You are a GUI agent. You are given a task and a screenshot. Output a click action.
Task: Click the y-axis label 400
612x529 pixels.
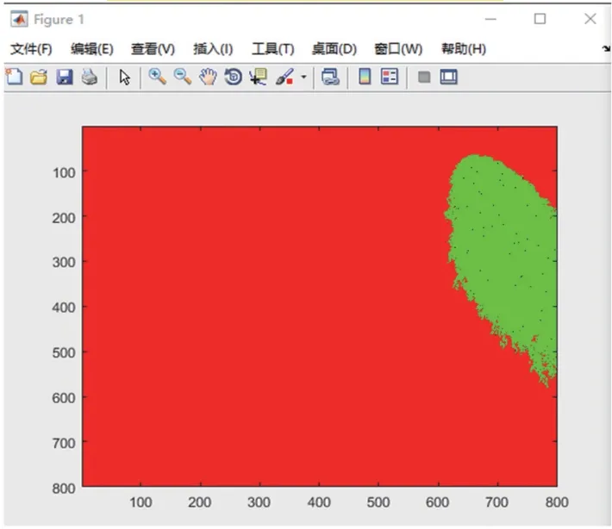[64, 308]
